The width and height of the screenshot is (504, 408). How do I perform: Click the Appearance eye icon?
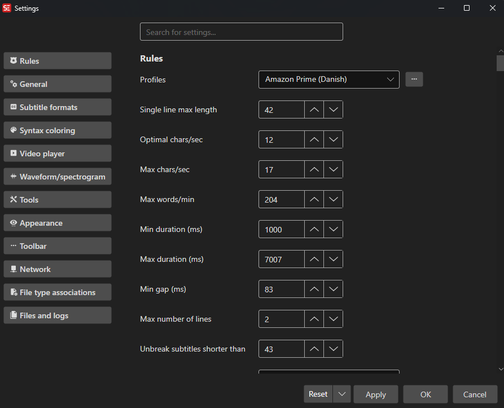(x=14, y=223)
